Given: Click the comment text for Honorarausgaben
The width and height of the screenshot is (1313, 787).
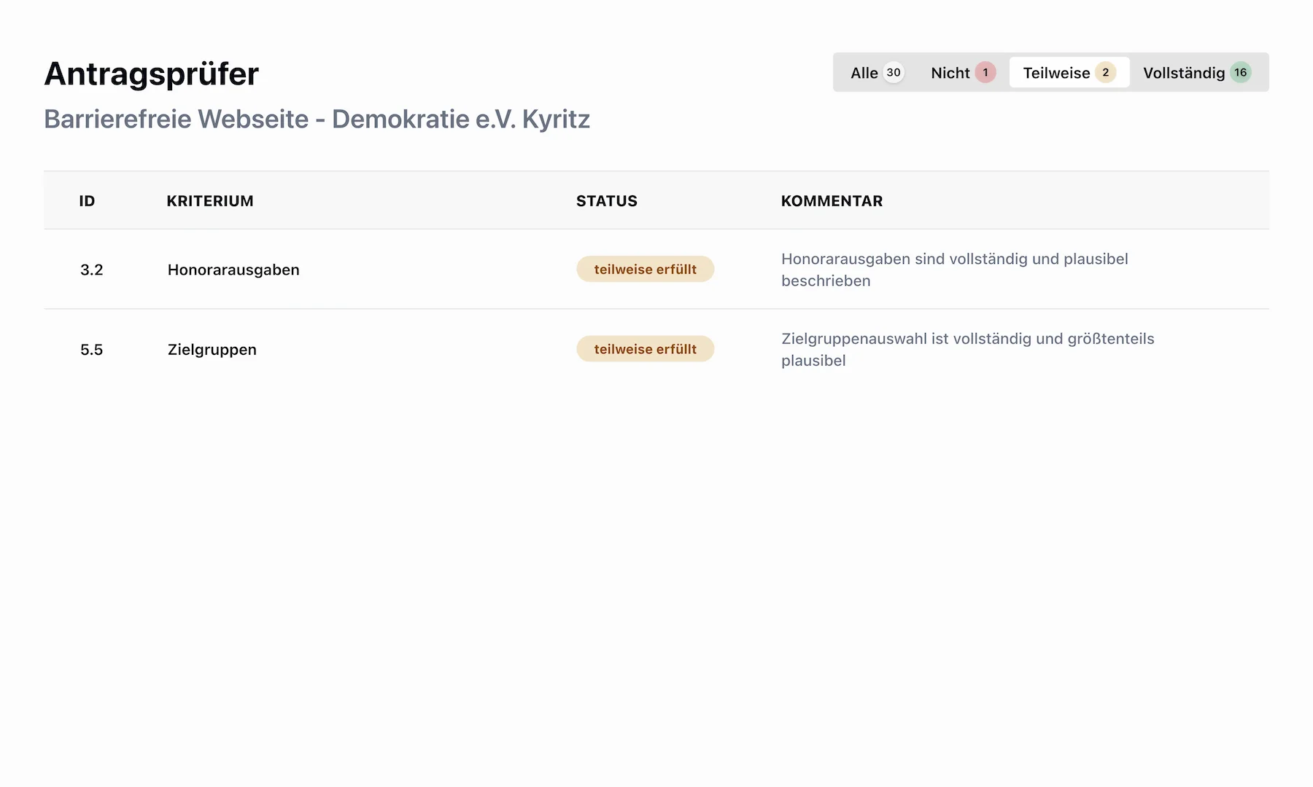Looking at the screenshot, I should pyautogui.click(x=954, y=270).
